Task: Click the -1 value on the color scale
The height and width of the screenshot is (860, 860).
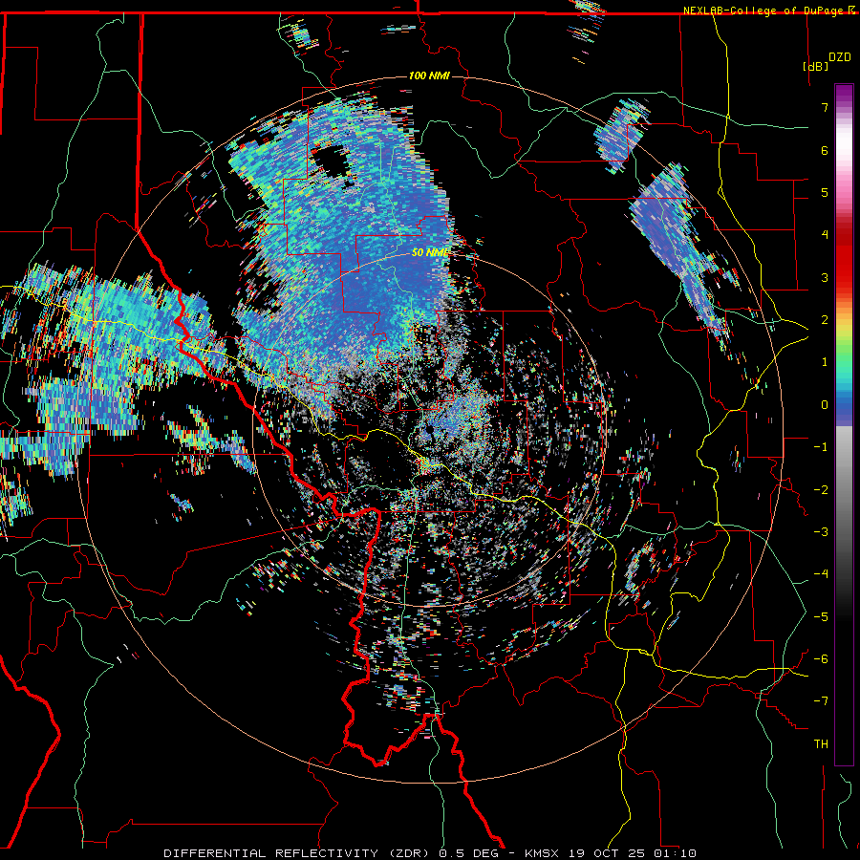Action: [821, 447]
